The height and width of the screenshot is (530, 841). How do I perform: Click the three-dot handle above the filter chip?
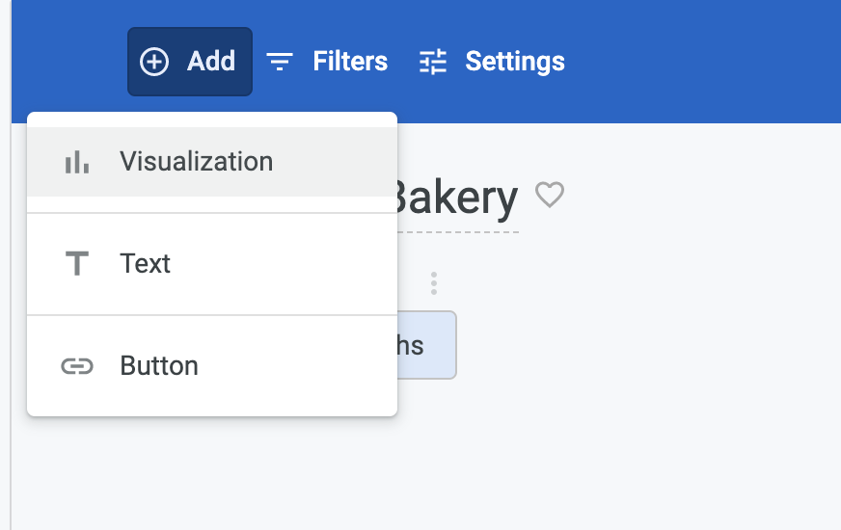(x=434, y=283)
